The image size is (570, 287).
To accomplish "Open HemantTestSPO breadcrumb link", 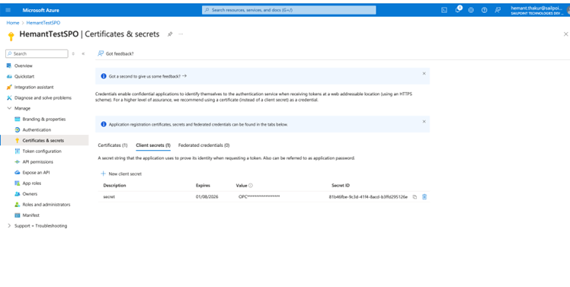I will click(x=43, y=23).
